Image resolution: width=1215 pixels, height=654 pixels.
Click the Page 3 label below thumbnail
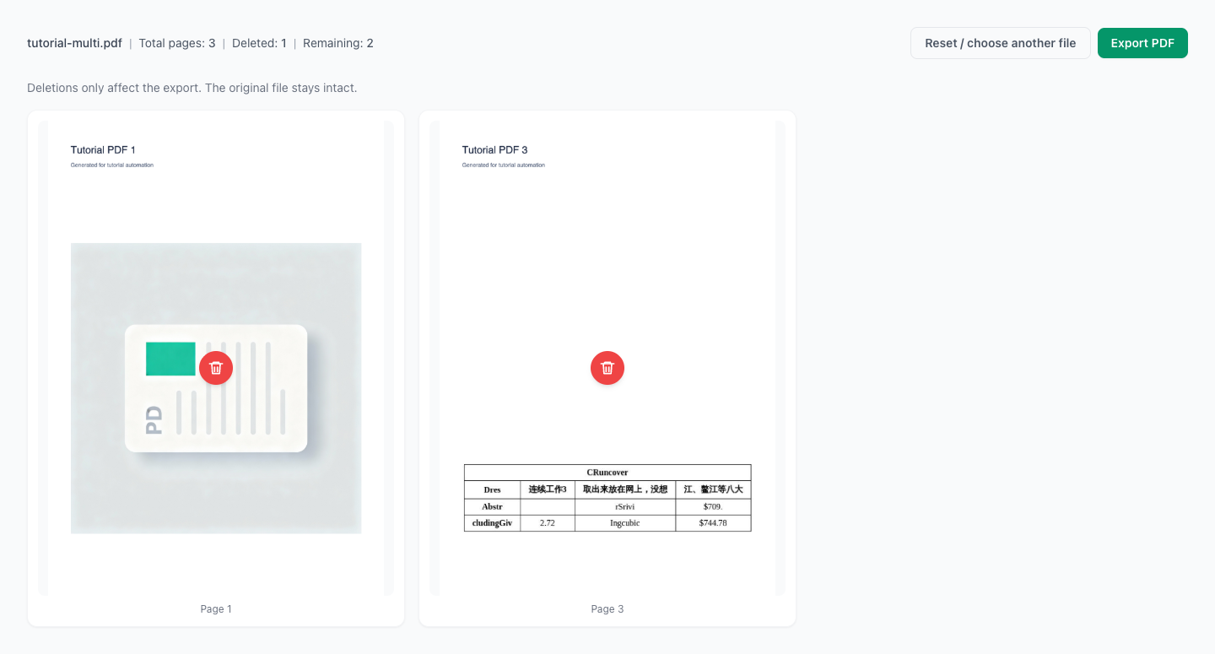[x=607, y=608]
